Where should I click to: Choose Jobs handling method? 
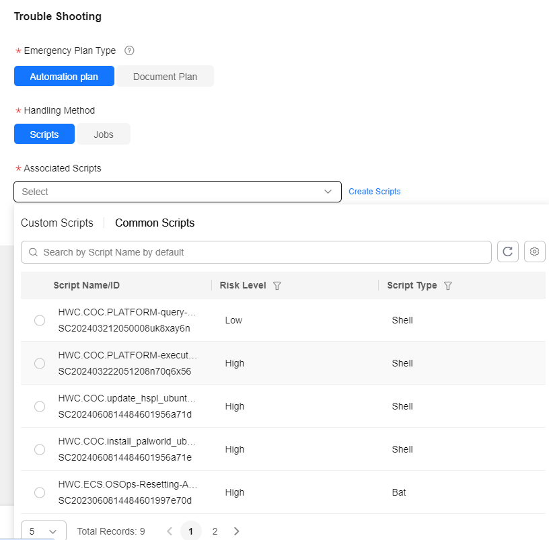104,134
